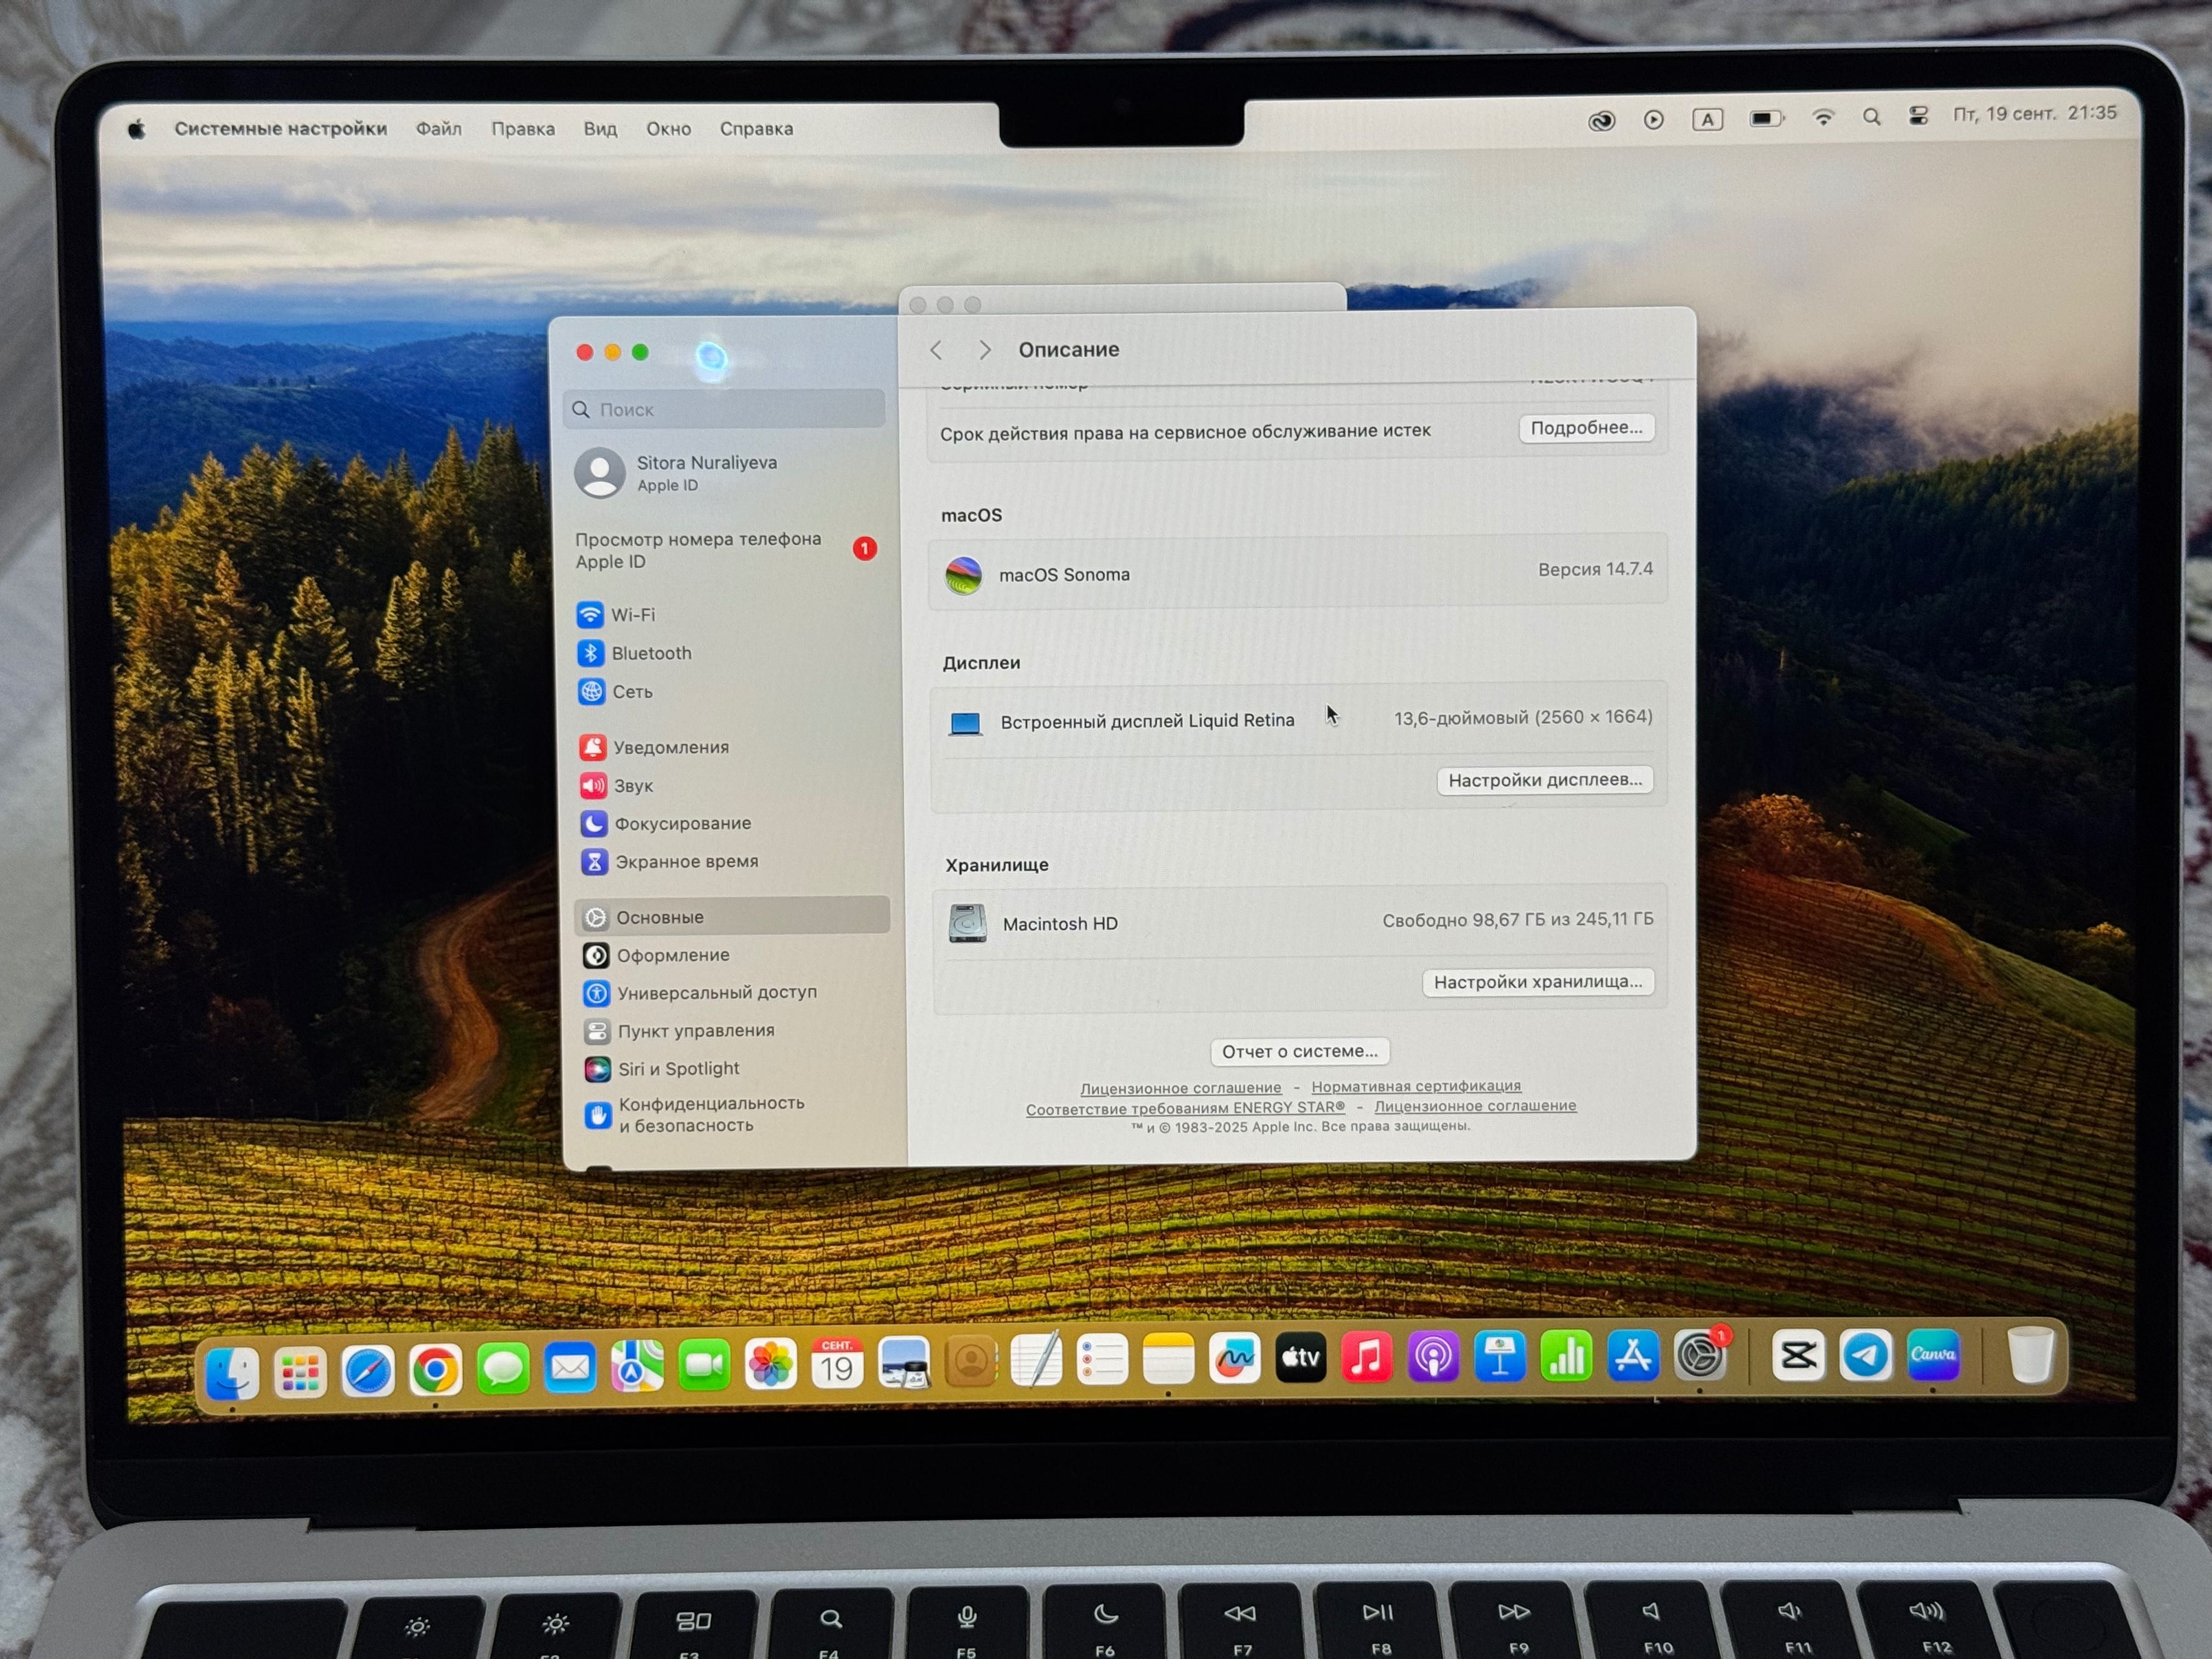Viewport: 2212px width, 1659px height.
Task: Open the Вид menu
Action: point(600,128)
